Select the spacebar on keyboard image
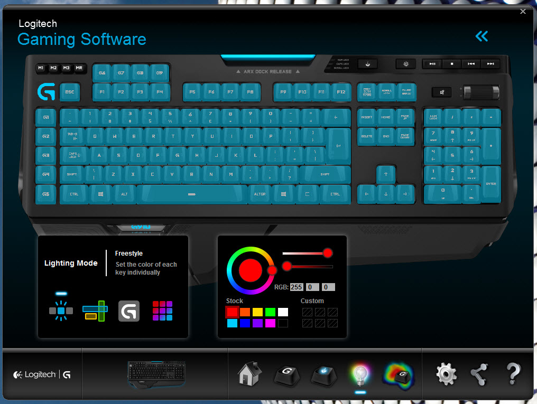 pos(192,194)
